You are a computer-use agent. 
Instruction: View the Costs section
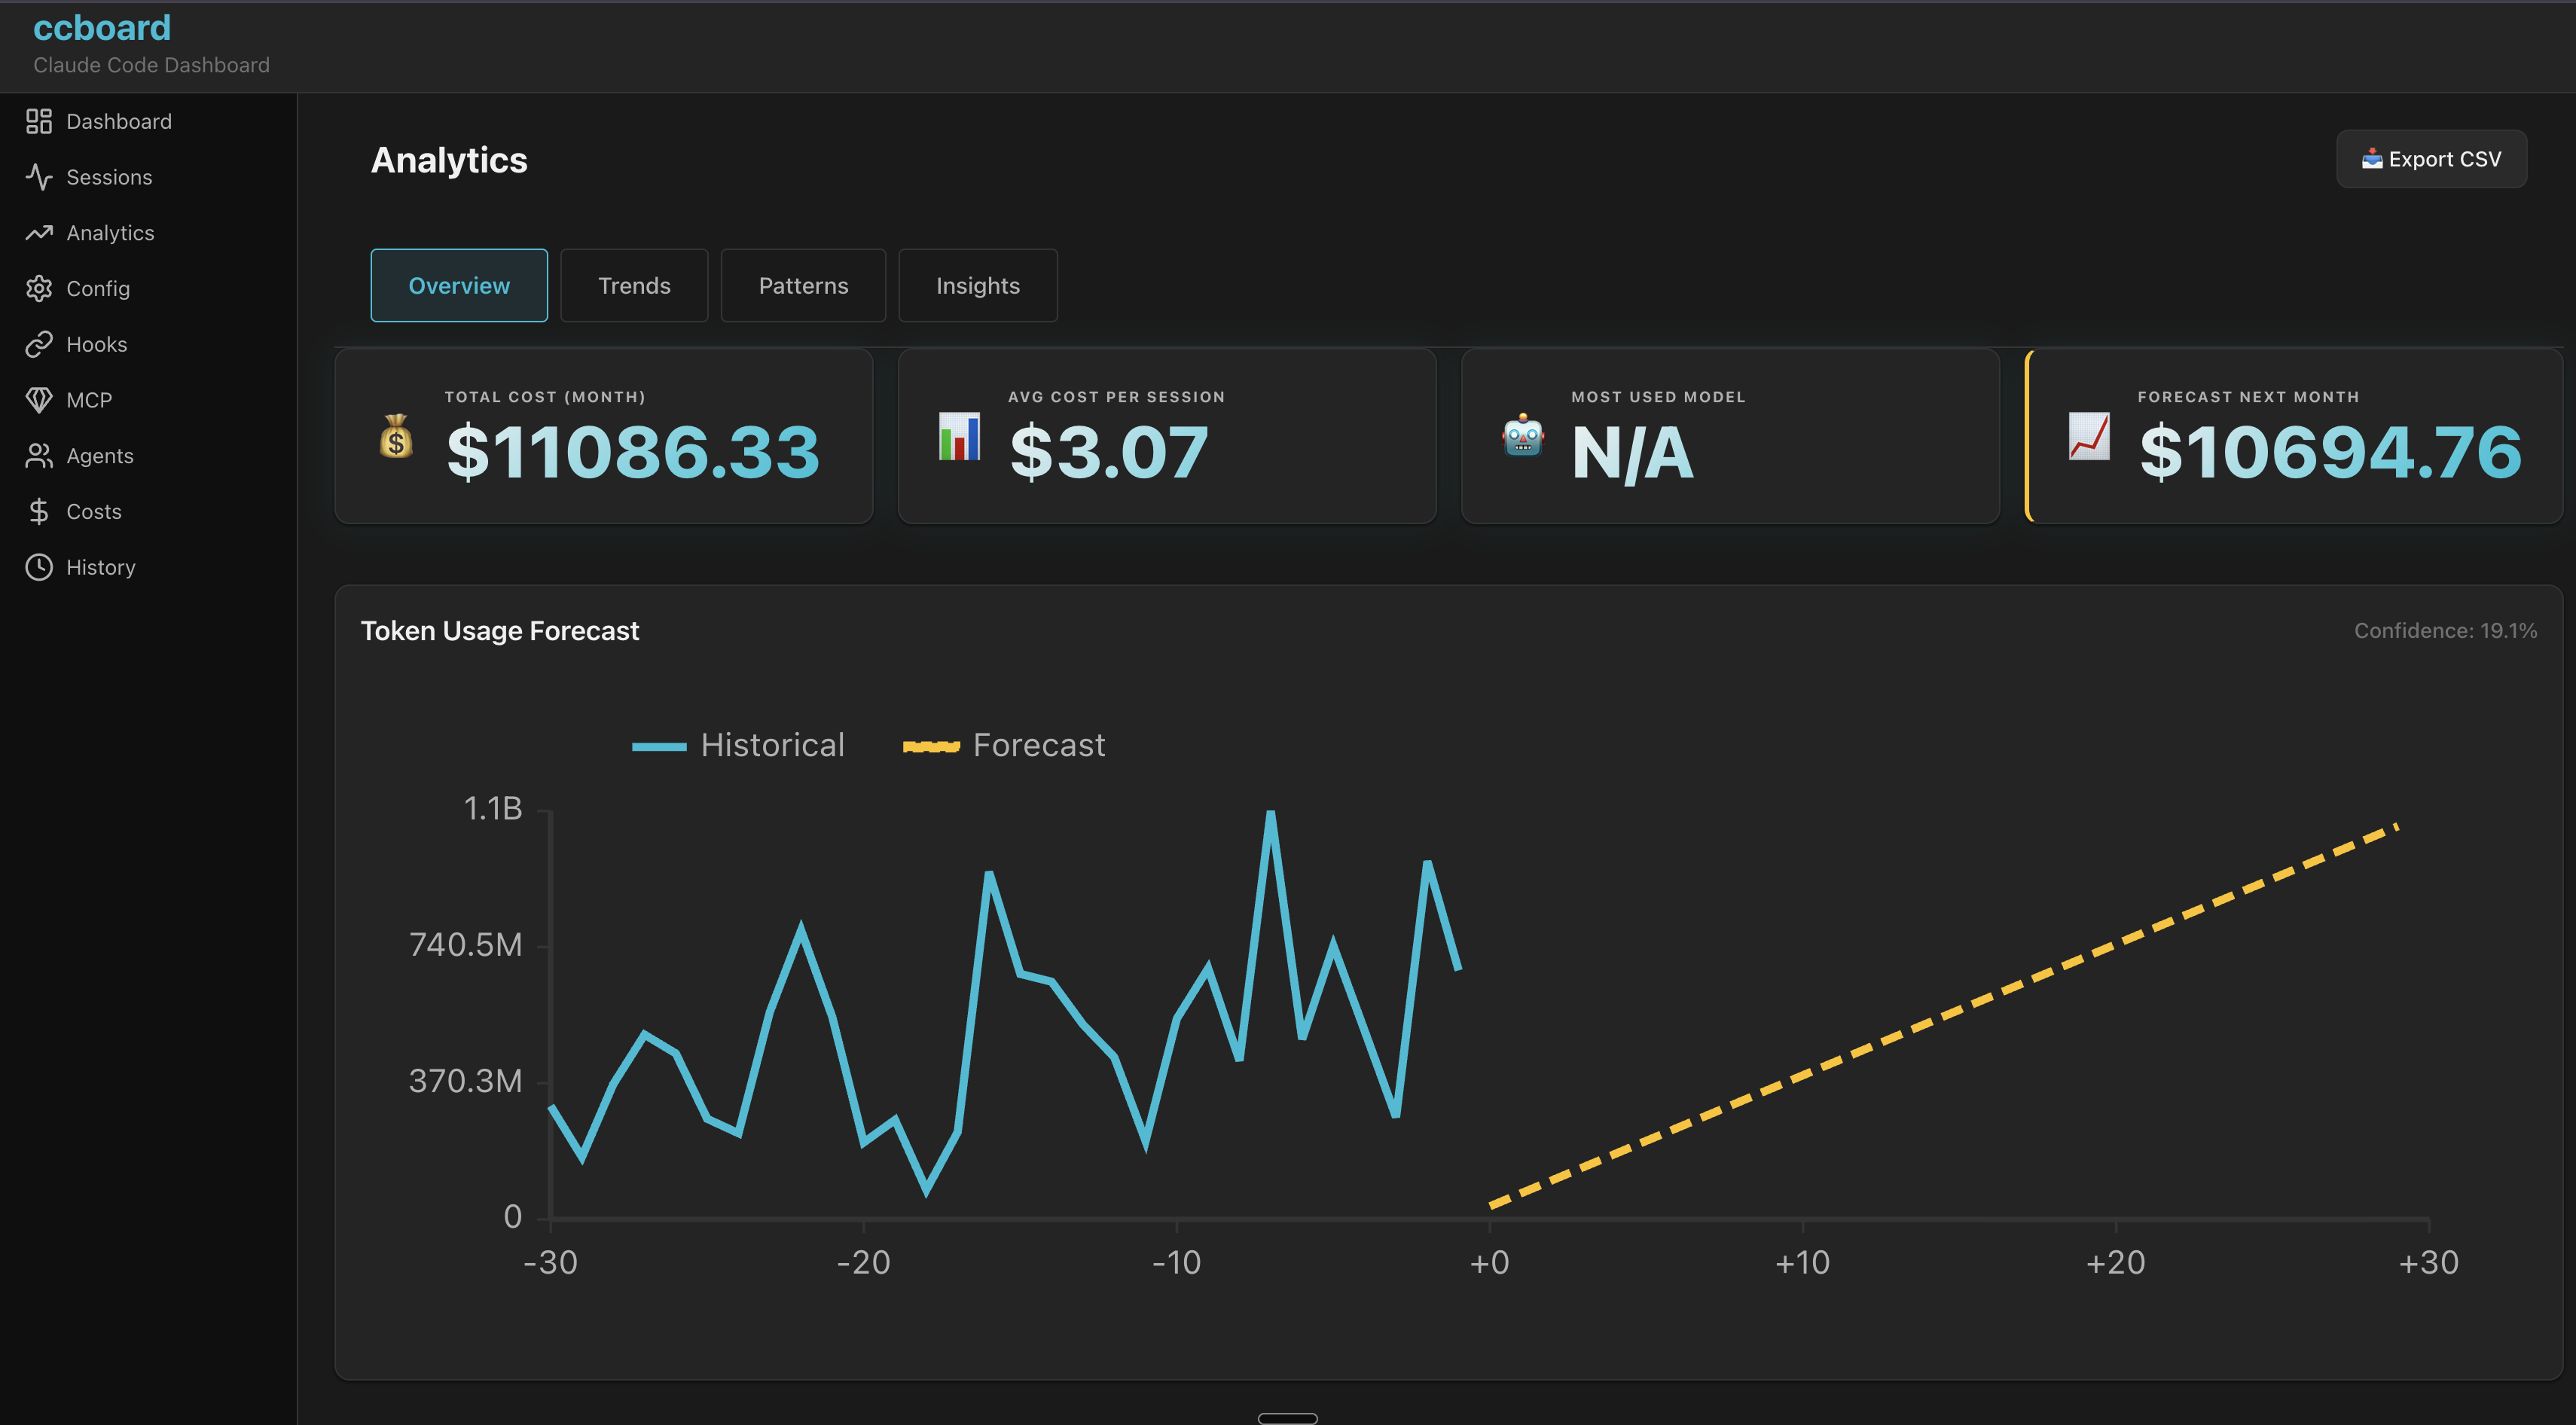pos(93,511)
